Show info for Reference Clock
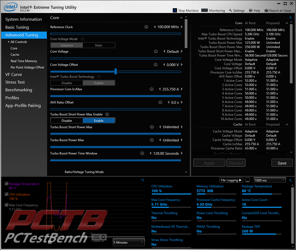Screen dimensions: 296x250 tap(146, 27)
